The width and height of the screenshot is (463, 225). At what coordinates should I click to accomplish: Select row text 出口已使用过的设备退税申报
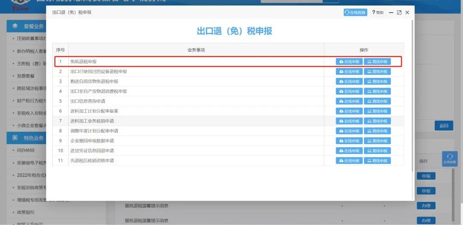pos(99,71)
